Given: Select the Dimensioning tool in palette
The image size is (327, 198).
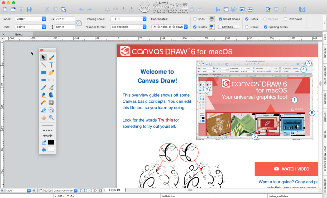Looking at the screenshot, I should click(51, 80).
